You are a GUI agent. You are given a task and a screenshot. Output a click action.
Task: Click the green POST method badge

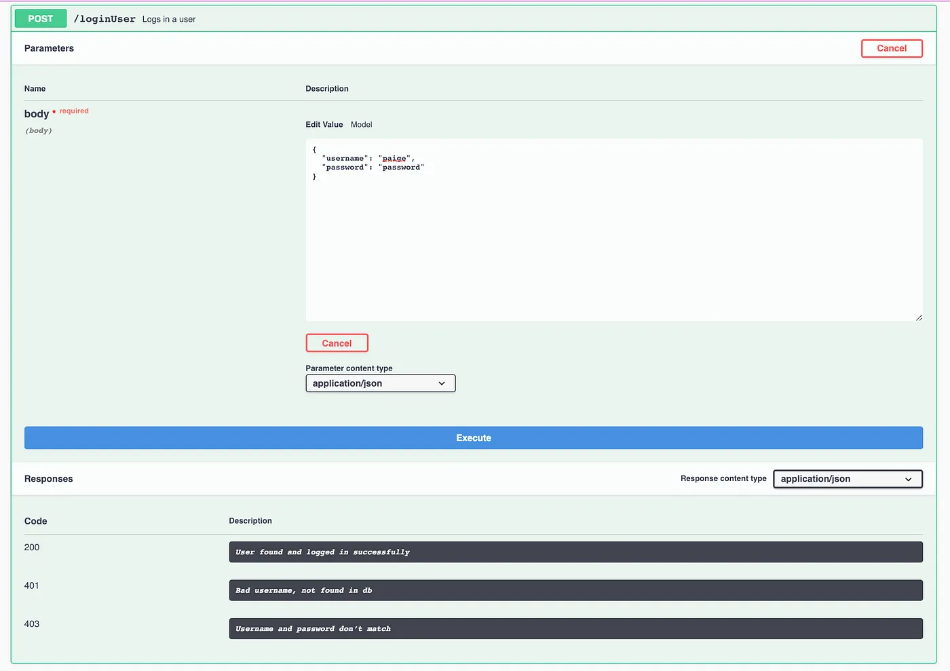40,18
